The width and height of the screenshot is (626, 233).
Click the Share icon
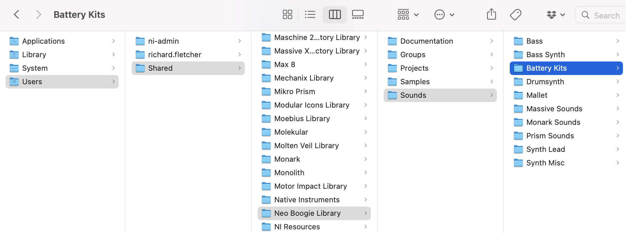point(491,14)
